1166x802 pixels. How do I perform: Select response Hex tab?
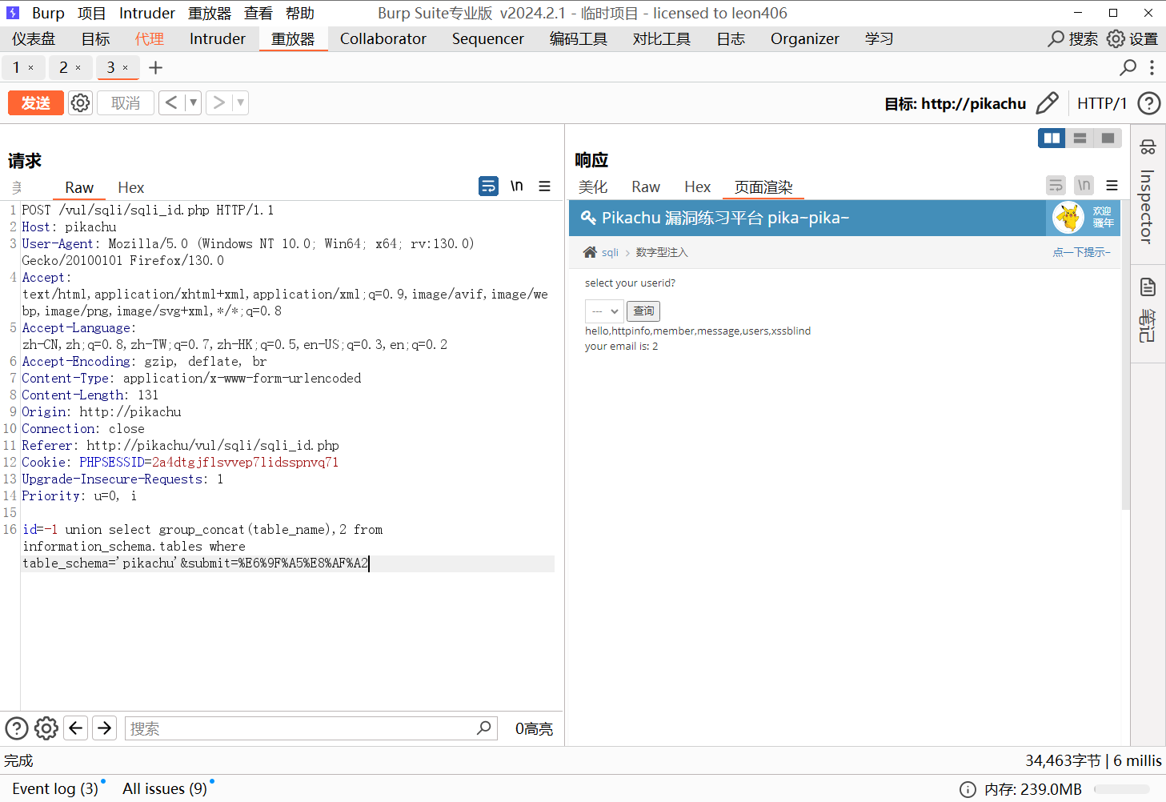(x=697, y=186)
